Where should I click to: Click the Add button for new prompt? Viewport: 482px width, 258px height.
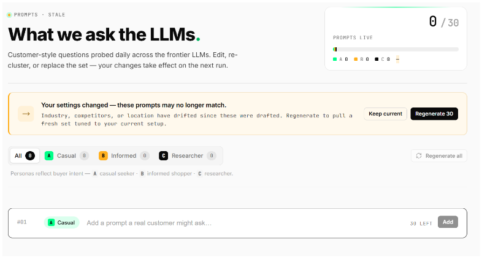448,222
